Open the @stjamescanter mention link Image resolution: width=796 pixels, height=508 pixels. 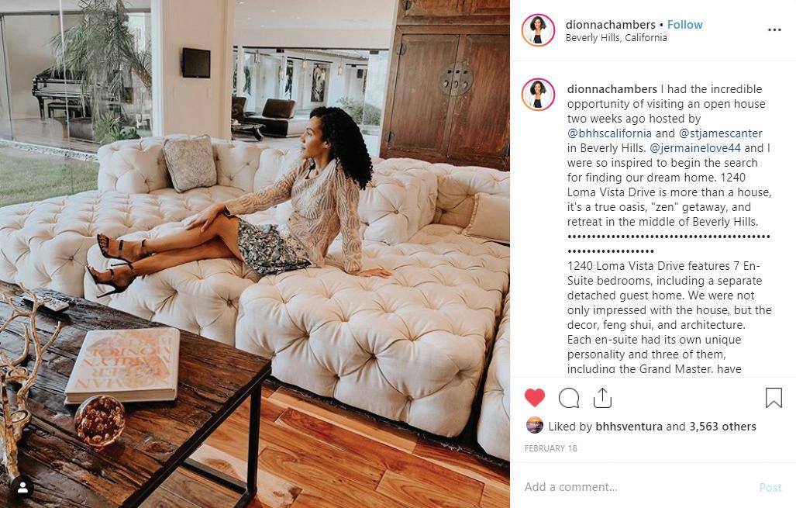[720, 133]
